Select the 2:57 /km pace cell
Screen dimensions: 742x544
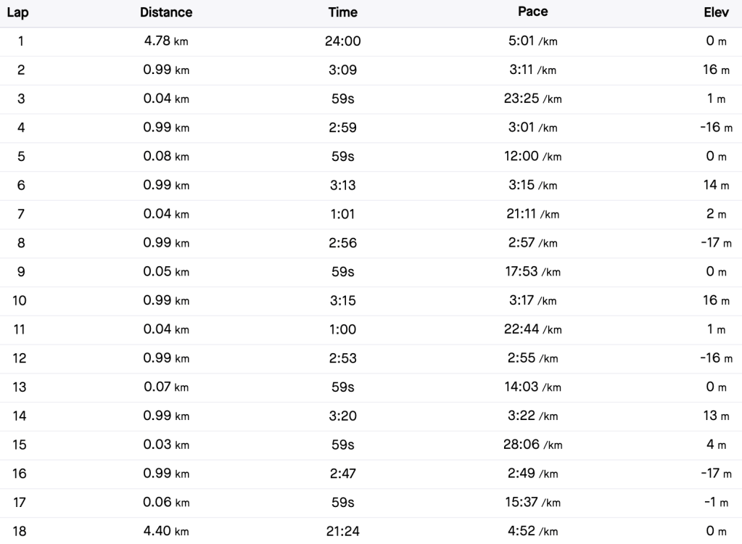[533, 243]
